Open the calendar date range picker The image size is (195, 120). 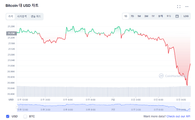pos(177,16)
